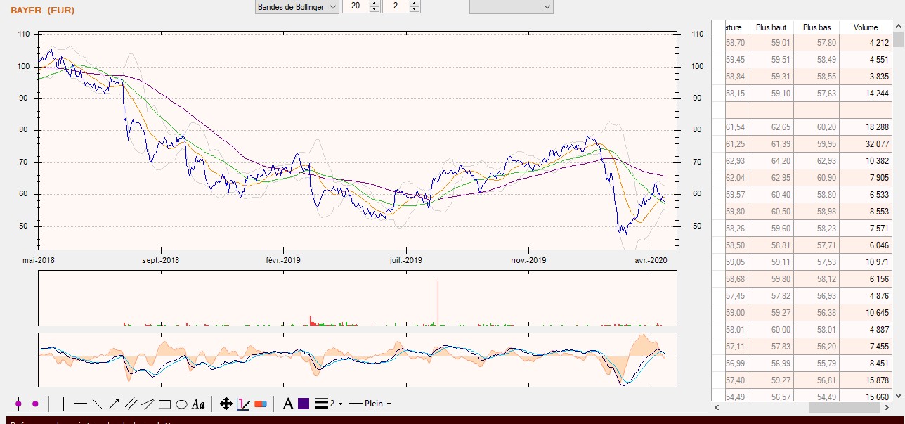Click the Plus bas cell 57,80
Image resolution: width=905 pixels, height=424 pixels.
pyautogui.click(x=816, y=42)
